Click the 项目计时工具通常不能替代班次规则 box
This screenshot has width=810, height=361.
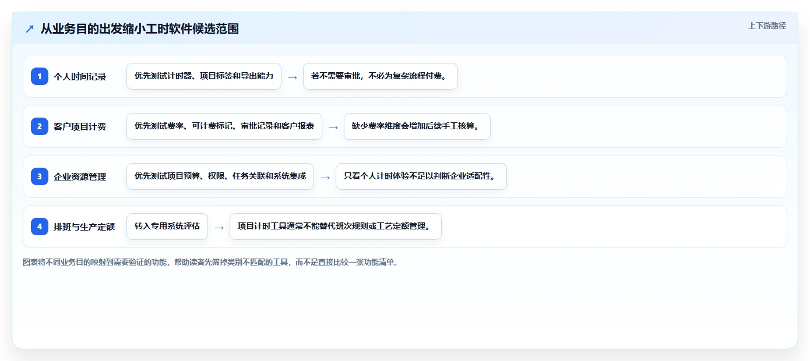click(336, 226)
